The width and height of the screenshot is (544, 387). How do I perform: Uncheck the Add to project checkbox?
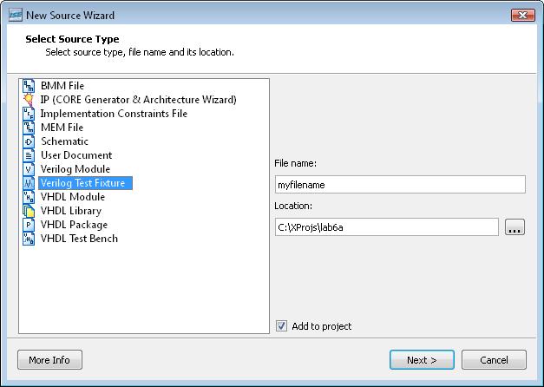click(x=281, y=326)
